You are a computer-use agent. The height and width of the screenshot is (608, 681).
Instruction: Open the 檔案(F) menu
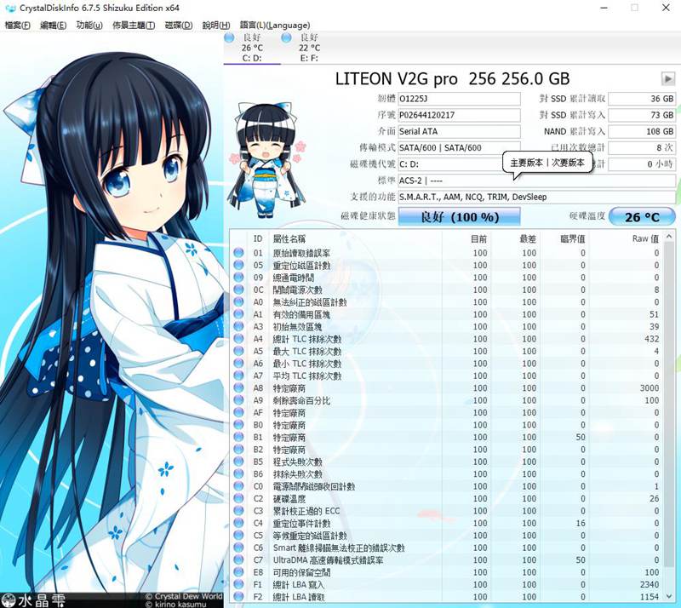click(17, 26)
